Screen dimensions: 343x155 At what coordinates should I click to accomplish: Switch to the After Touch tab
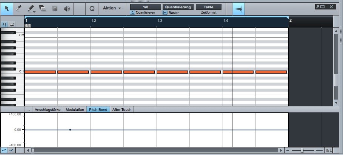tap(122, 110)
